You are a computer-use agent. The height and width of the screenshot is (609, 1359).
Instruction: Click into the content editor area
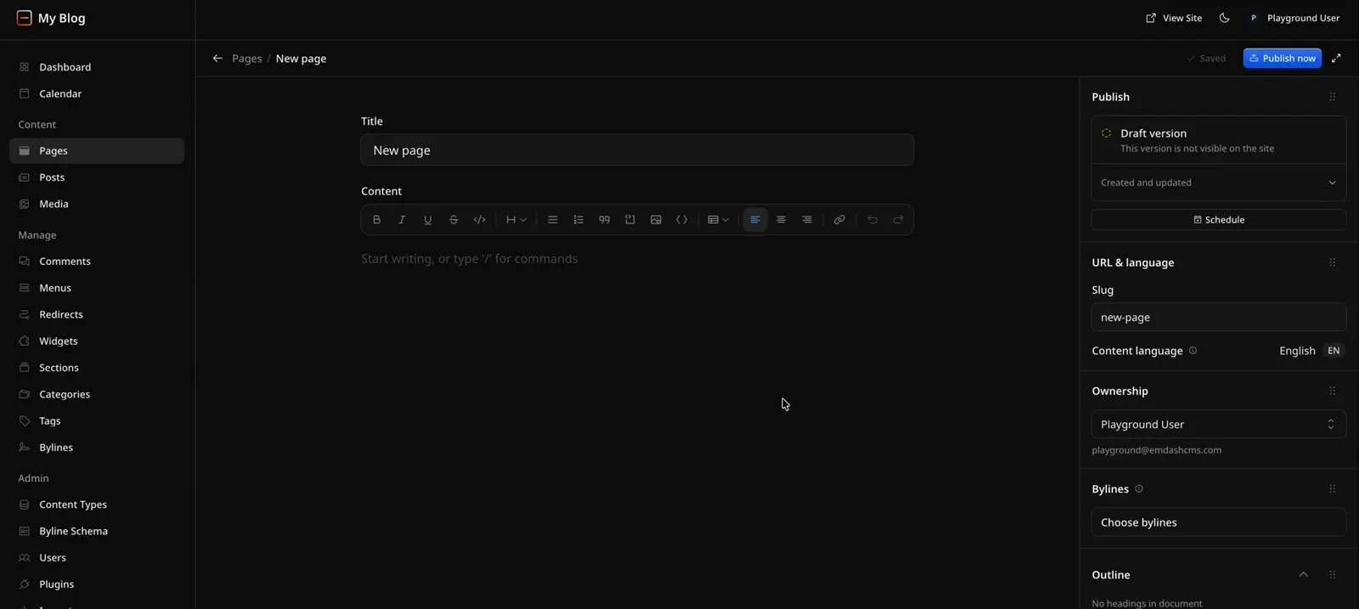[637, 259]
